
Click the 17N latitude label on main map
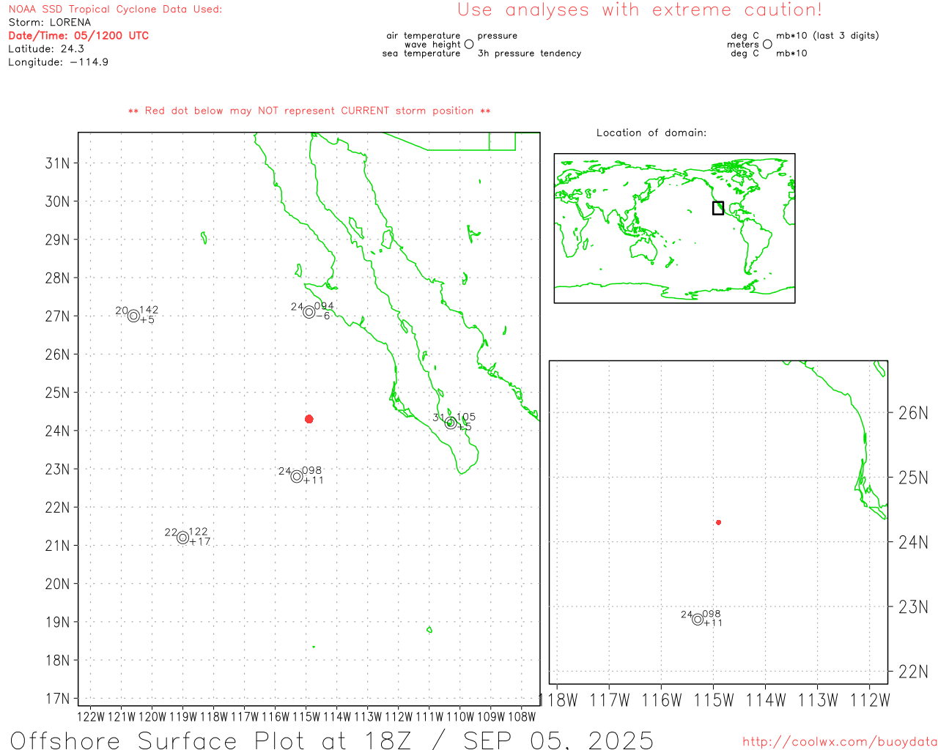click(58, 699)
